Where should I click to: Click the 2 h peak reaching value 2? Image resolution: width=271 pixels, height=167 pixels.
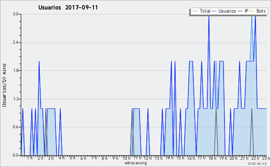tap(39, 61)
